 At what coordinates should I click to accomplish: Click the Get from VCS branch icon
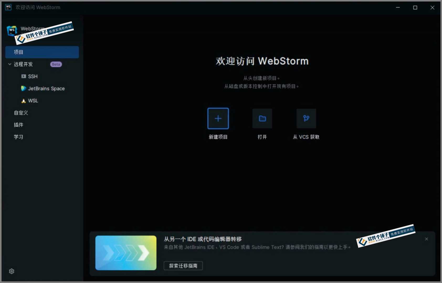click(x=306, y=118)
